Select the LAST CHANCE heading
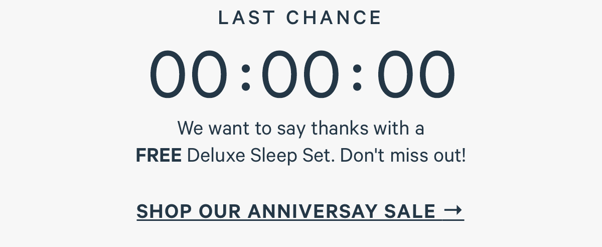Viewport: 602px width, 247px height. (300, 18)
